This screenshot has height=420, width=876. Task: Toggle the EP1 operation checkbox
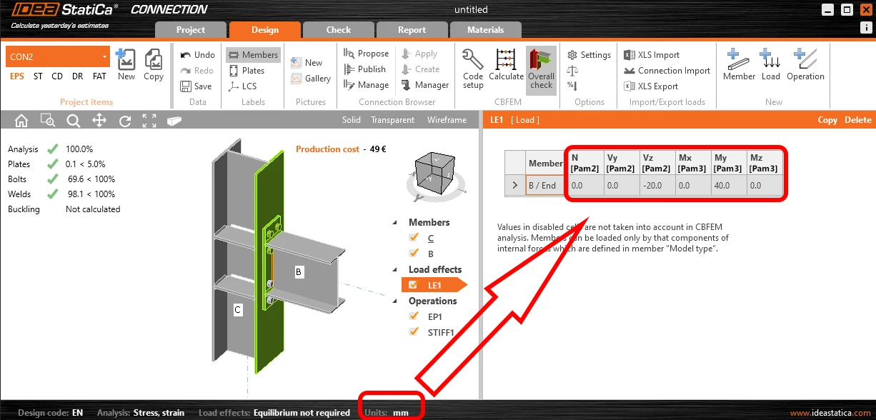413,316
